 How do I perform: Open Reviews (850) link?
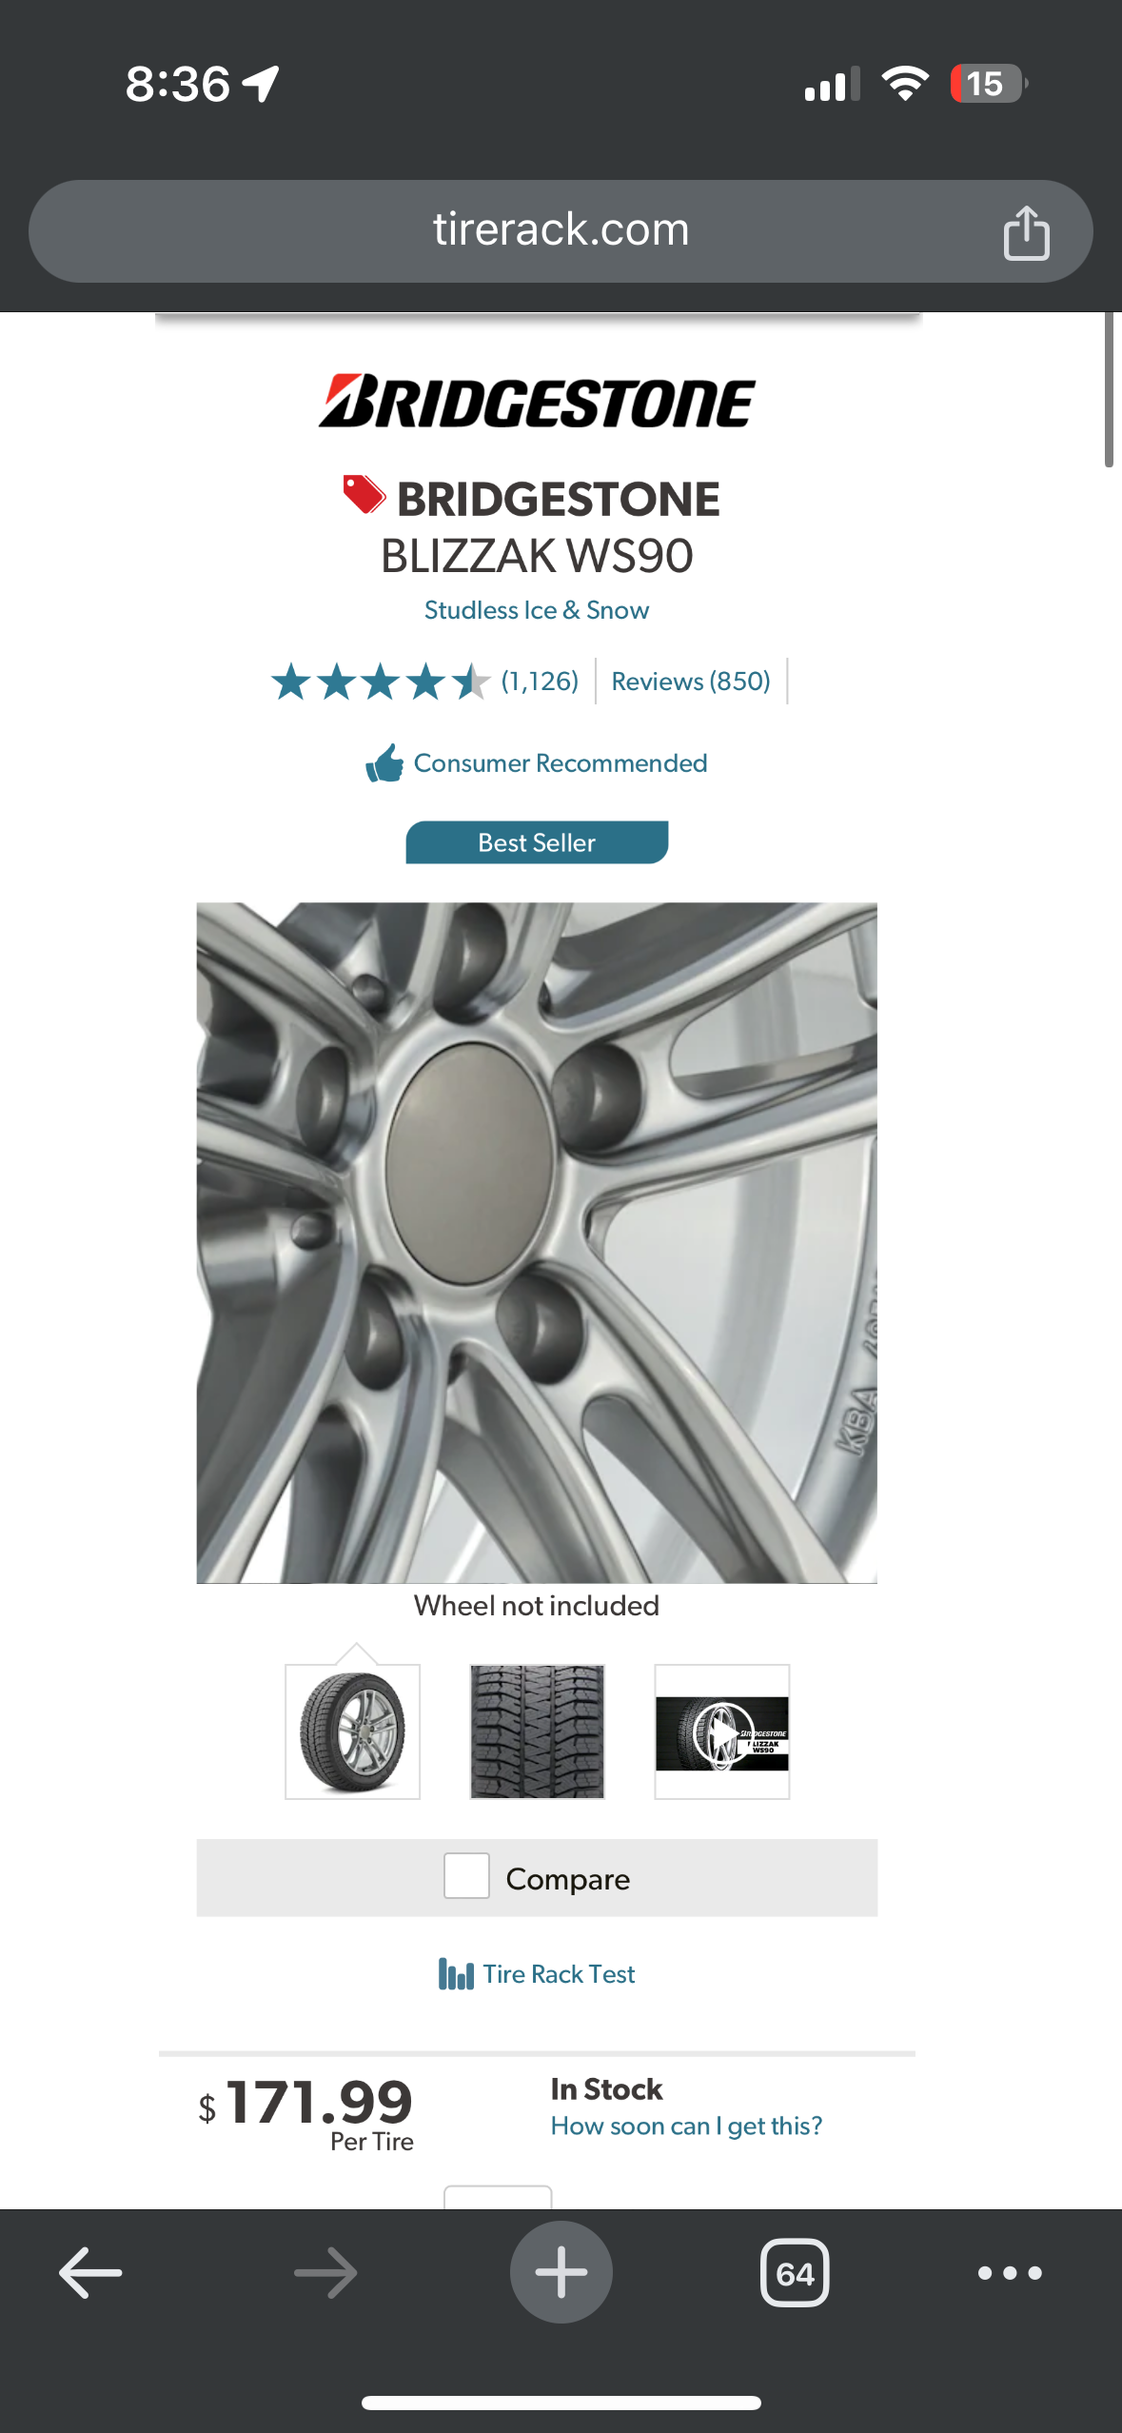pyautogui.click(x=691, y=682)
